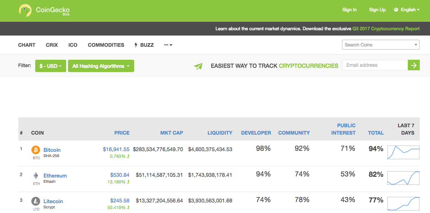Click Ethereum community score 74%
The image size is (430, 213).
point(302,174)
